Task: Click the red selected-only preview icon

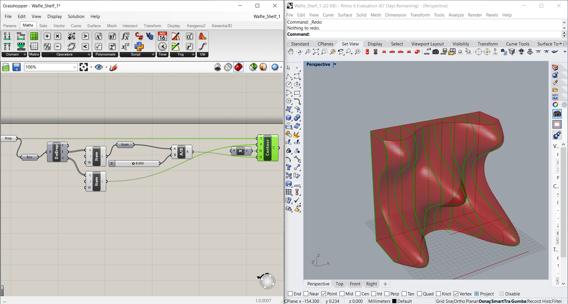Action: point(238,67)
